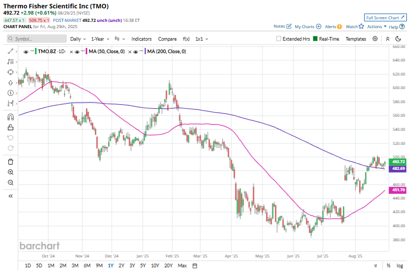This screenshot has height=272, width=409.
Task: Click the Alerts exclamation icon
Action: (x=340, y=27)
